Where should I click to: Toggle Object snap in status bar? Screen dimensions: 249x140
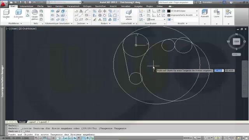(x=58, y=138)
